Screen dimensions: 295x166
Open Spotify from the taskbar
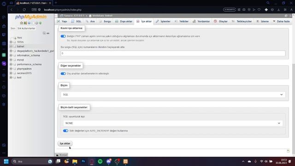(100, 161)
